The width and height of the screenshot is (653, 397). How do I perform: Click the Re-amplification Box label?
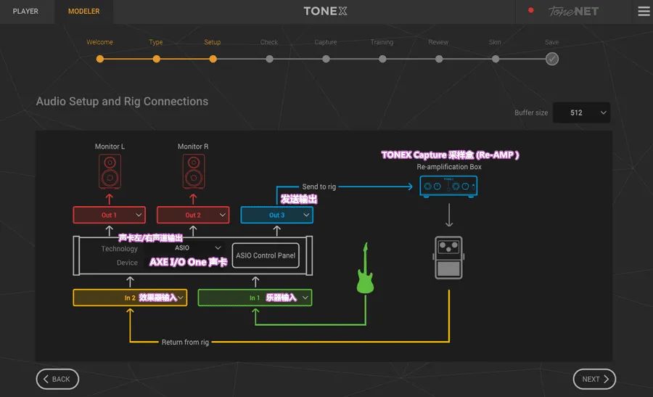click(x=449, y=167)
